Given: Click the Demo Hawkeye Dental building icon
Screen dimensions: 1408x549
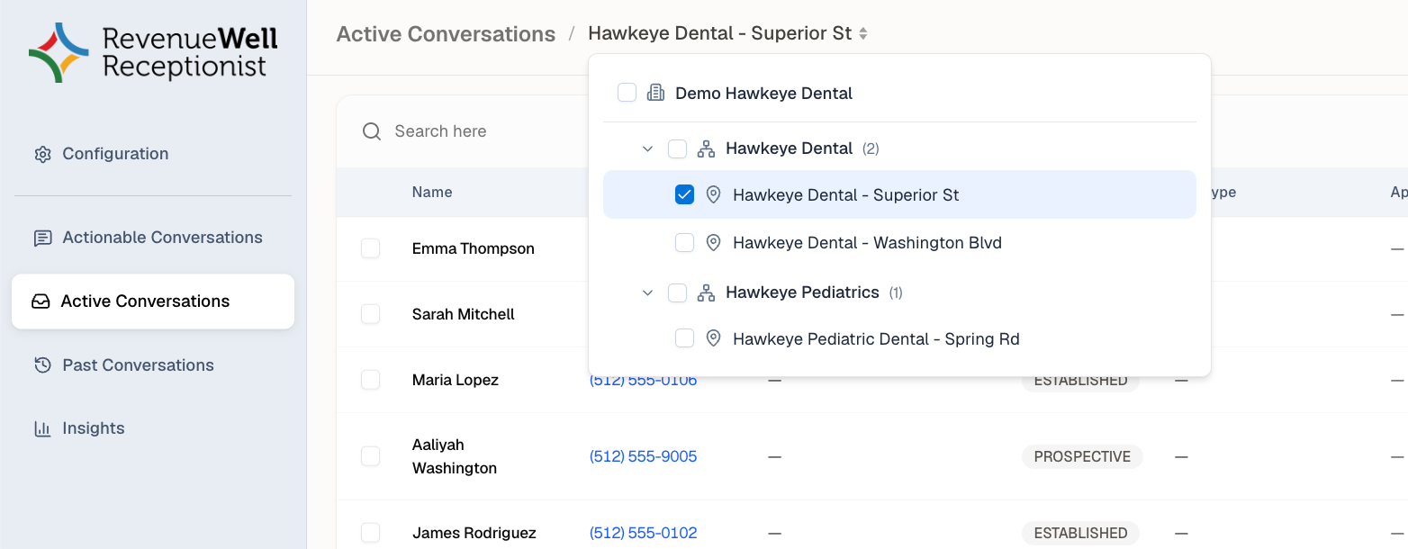Looking at the screenshot, I should point(655,93).
